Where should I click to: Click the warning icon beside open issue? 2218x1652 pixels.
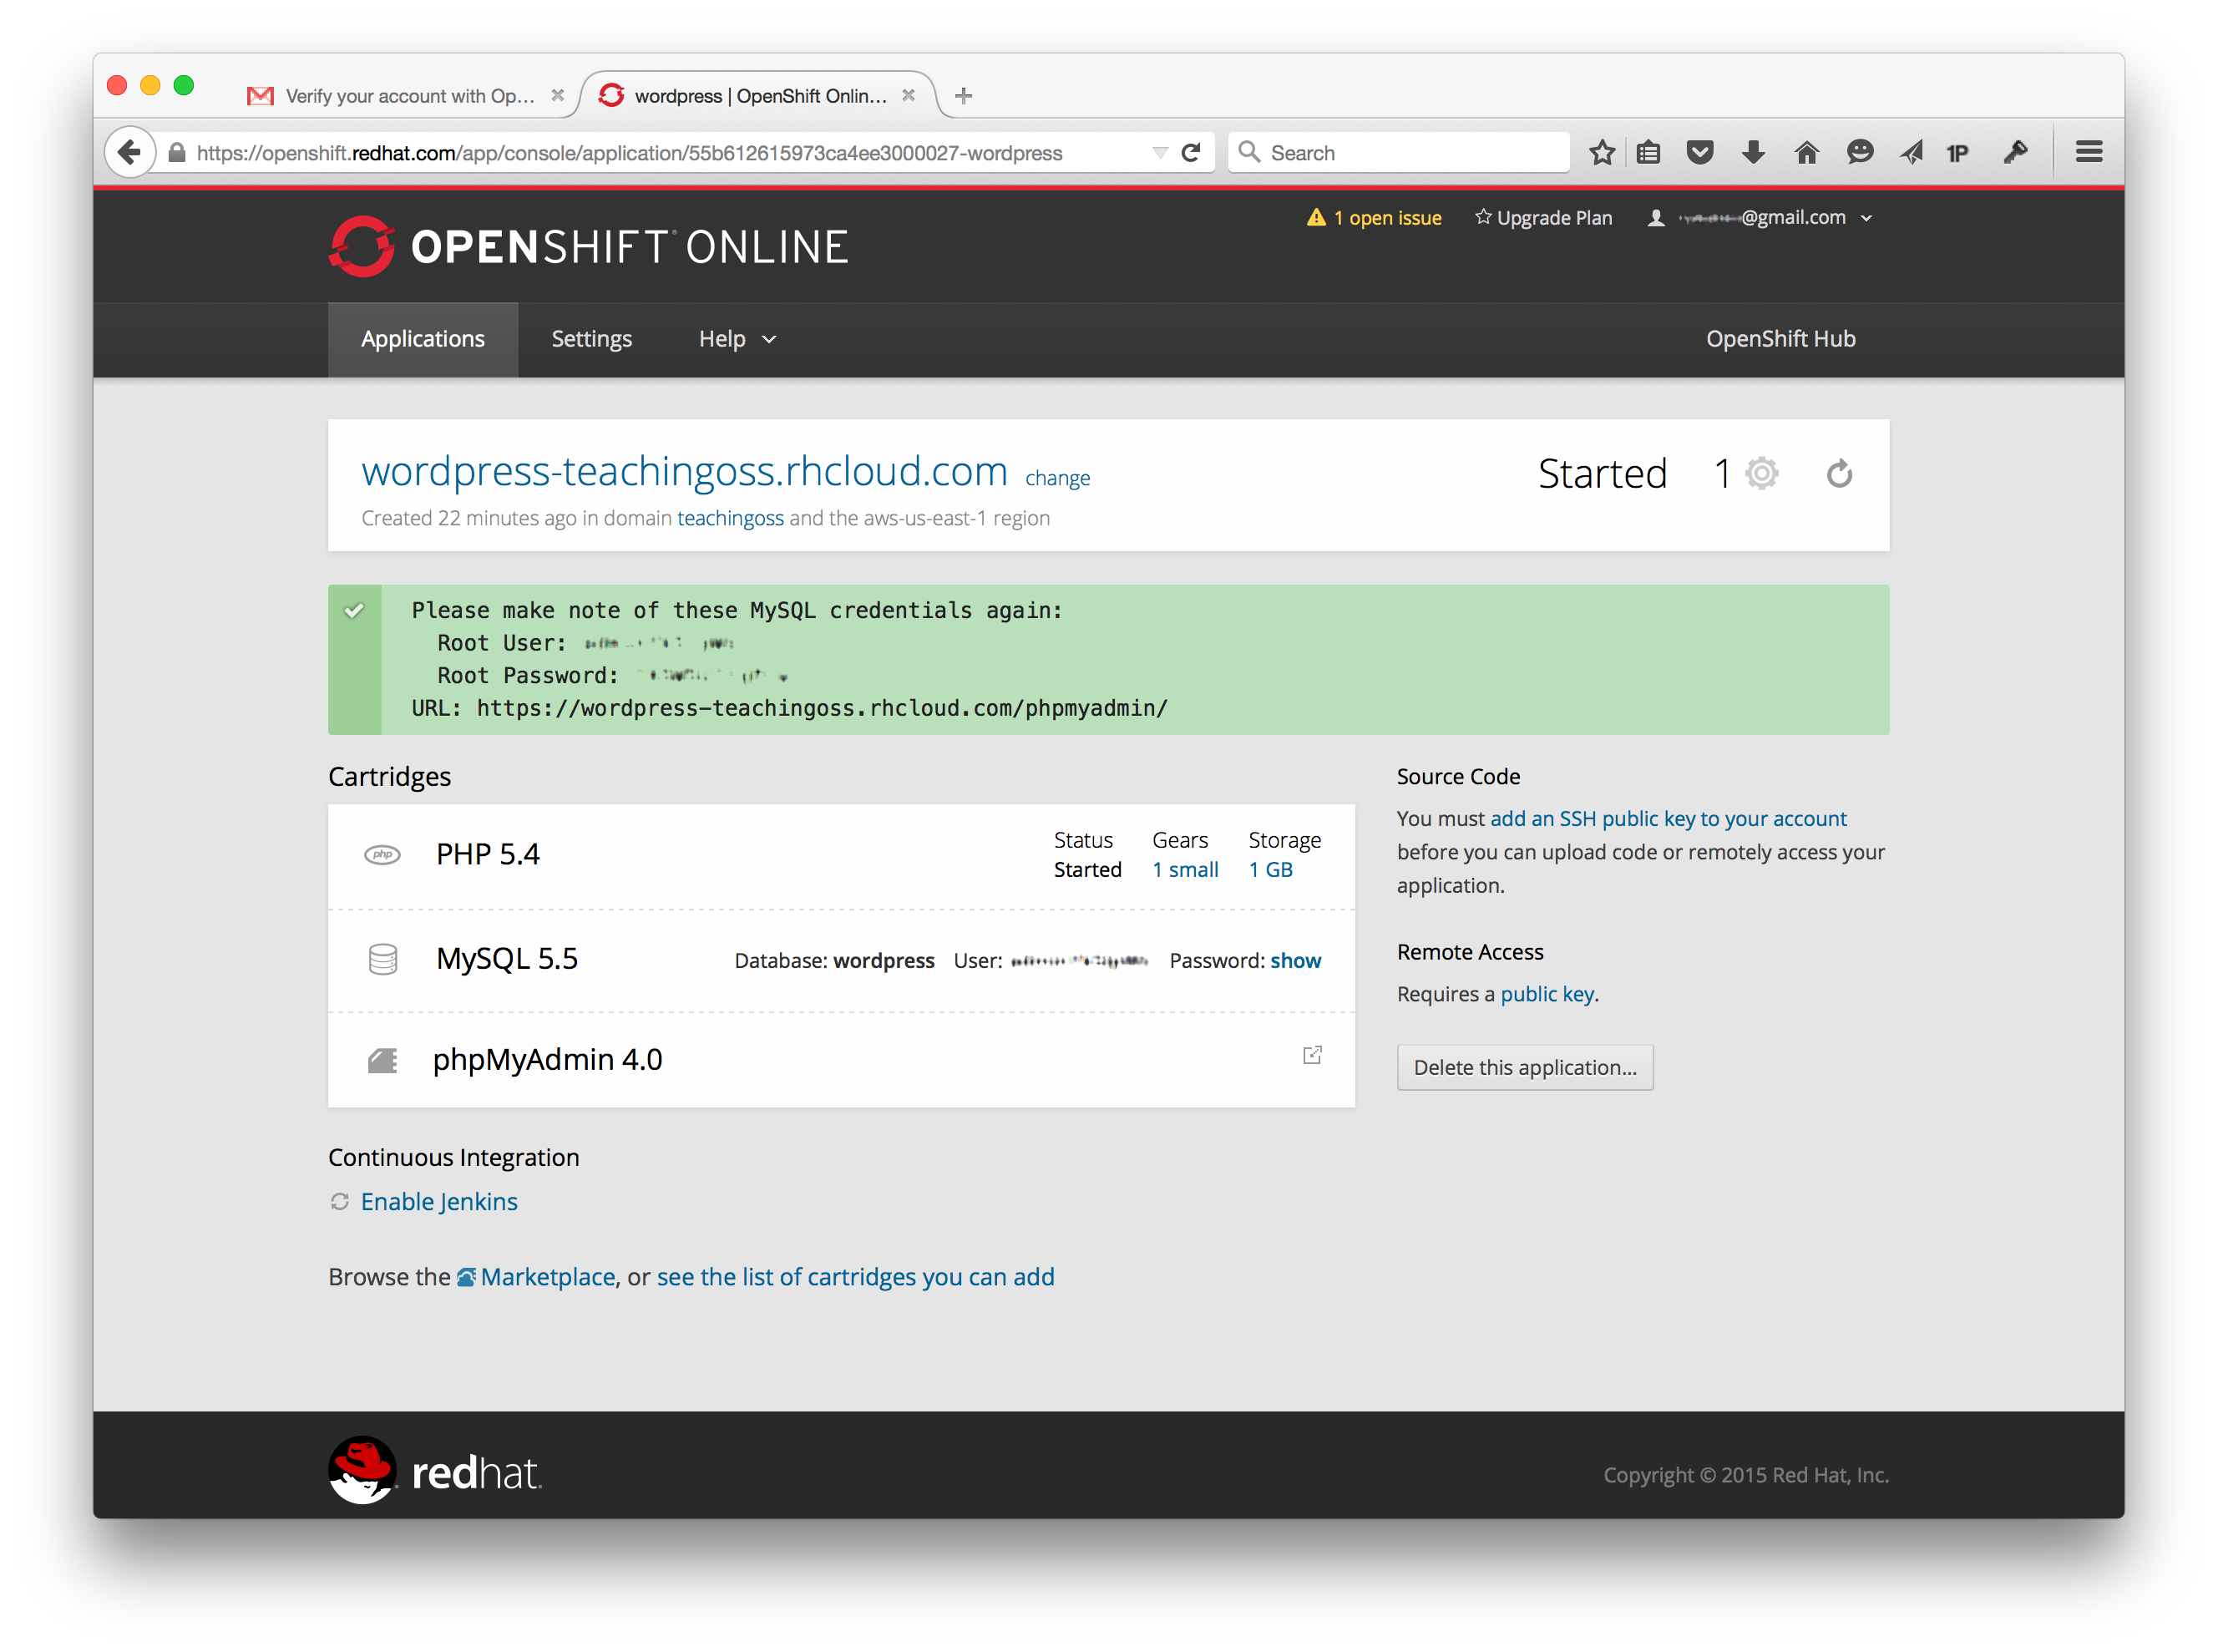pos(1316,217)
